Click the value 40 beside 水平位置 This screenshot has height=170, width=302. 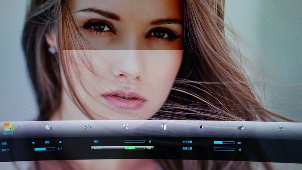(x=239, y=143)
